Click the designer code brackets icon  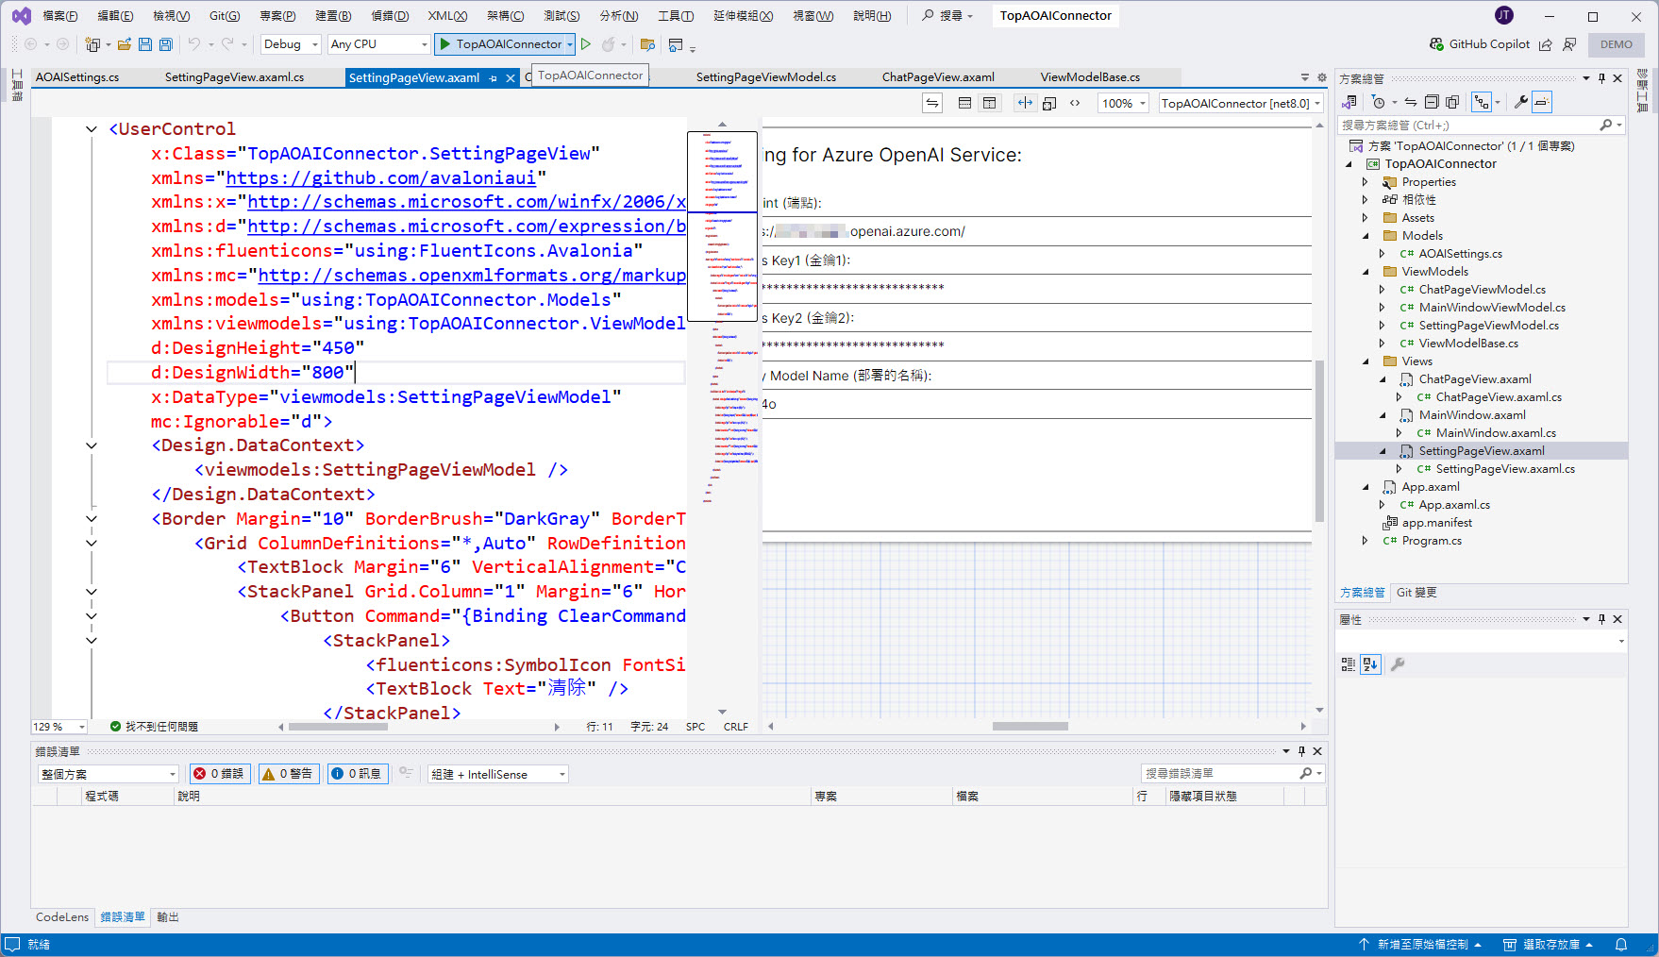[x=1075, y=103]
